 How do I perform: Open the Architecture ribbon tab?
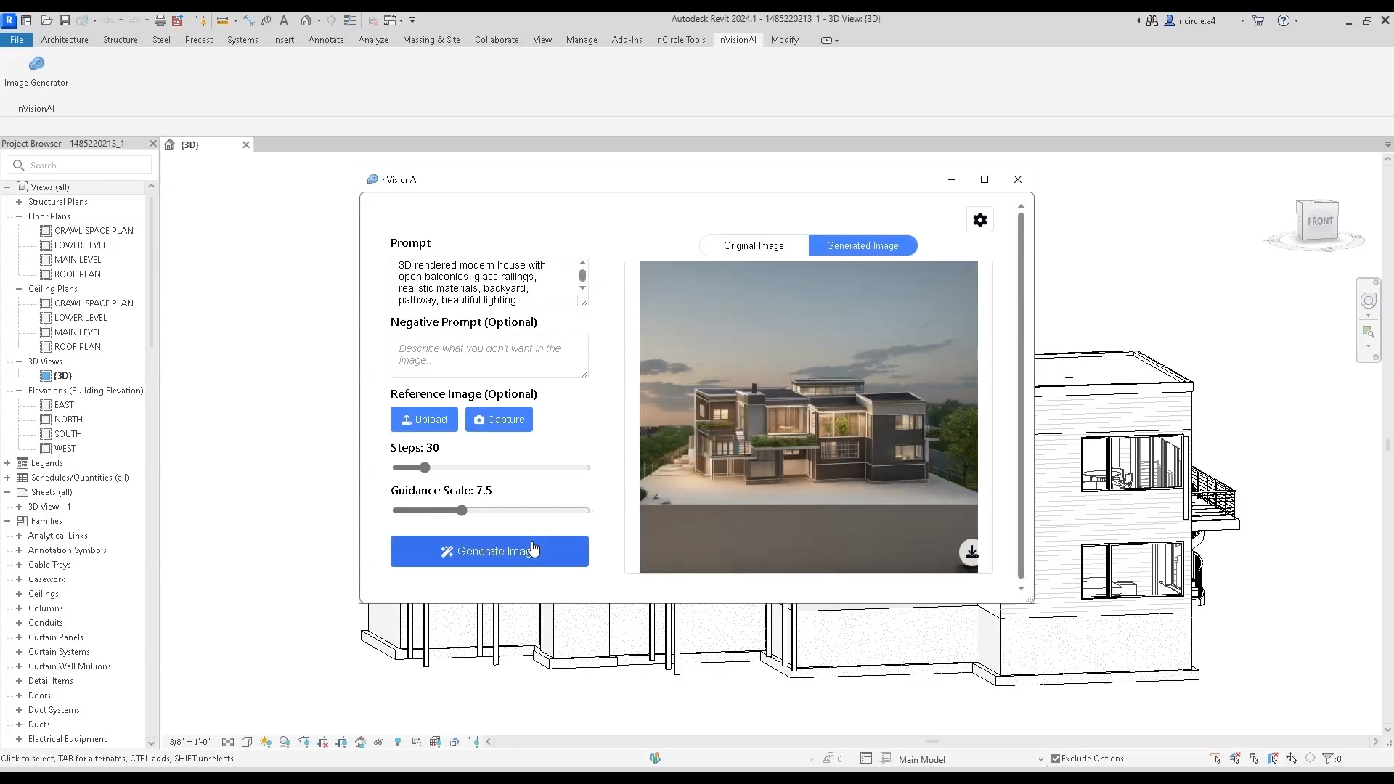tap(65, 40)
